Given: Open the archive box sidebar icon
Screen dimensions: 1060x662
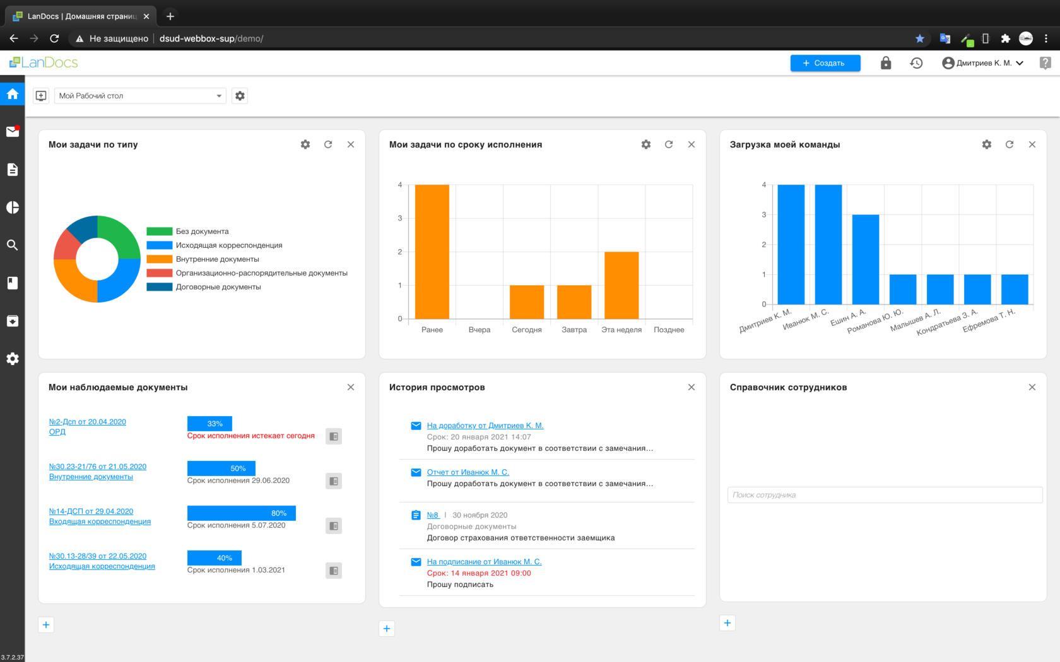Looking at the screenshot, I should (13, 321).
